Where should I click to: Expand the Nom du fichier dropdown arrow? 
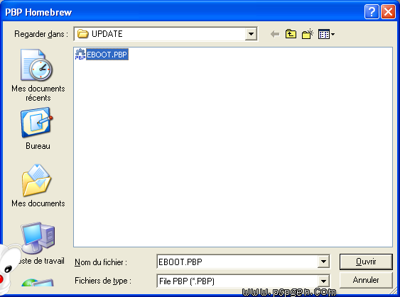tap(323, 262)
